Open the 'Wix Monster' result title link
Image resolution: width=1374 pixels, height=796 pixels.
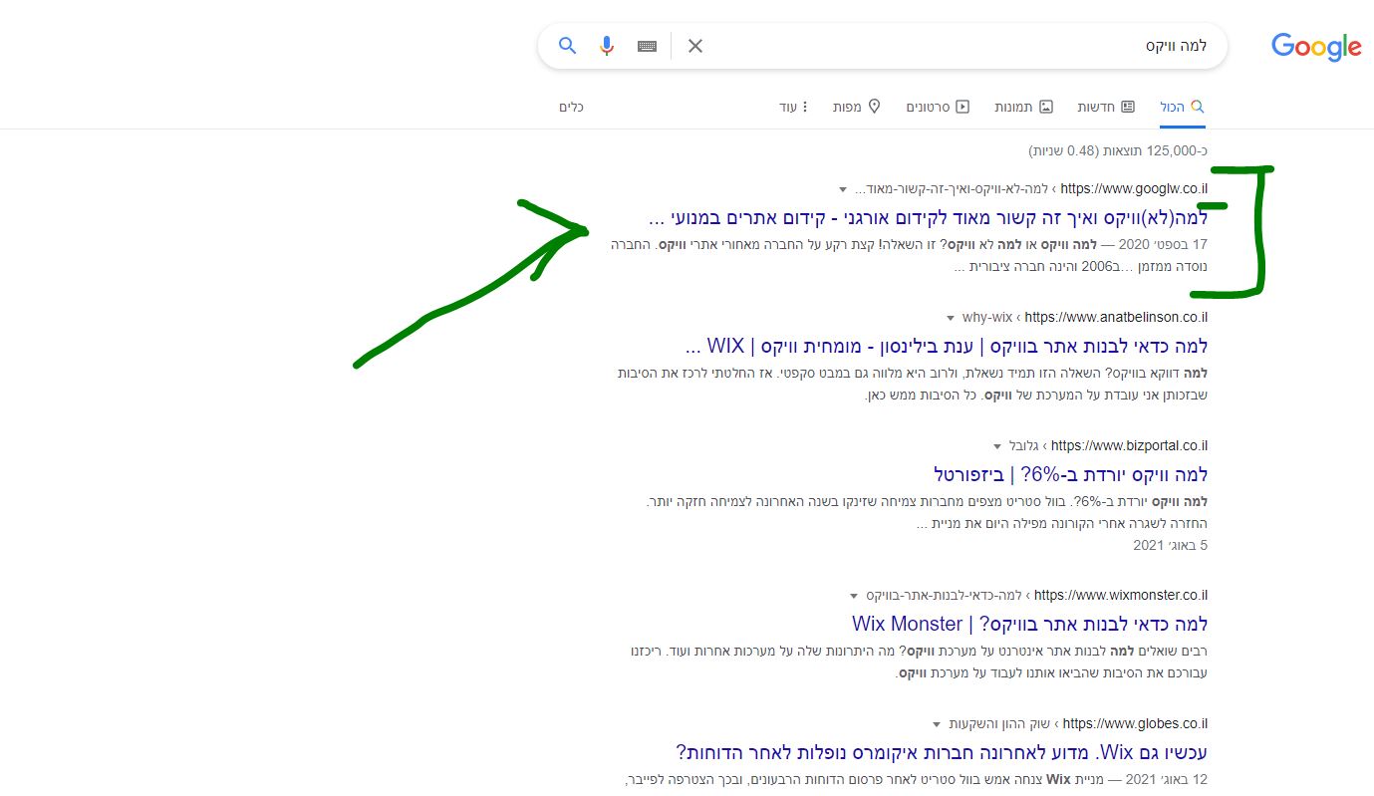click(1030, 624)
